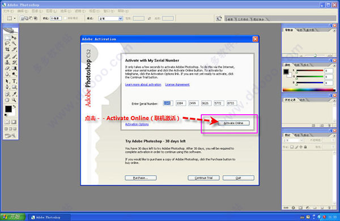Select the Eyedropper tool
340x221 pixels.
pyautogui.click(x=14, y=94)
